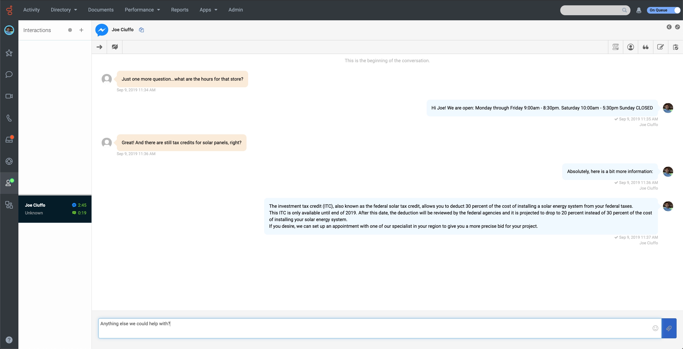Open the emoji picker smiley
Screen dimensions: 683x349
[x=655, y=328]
